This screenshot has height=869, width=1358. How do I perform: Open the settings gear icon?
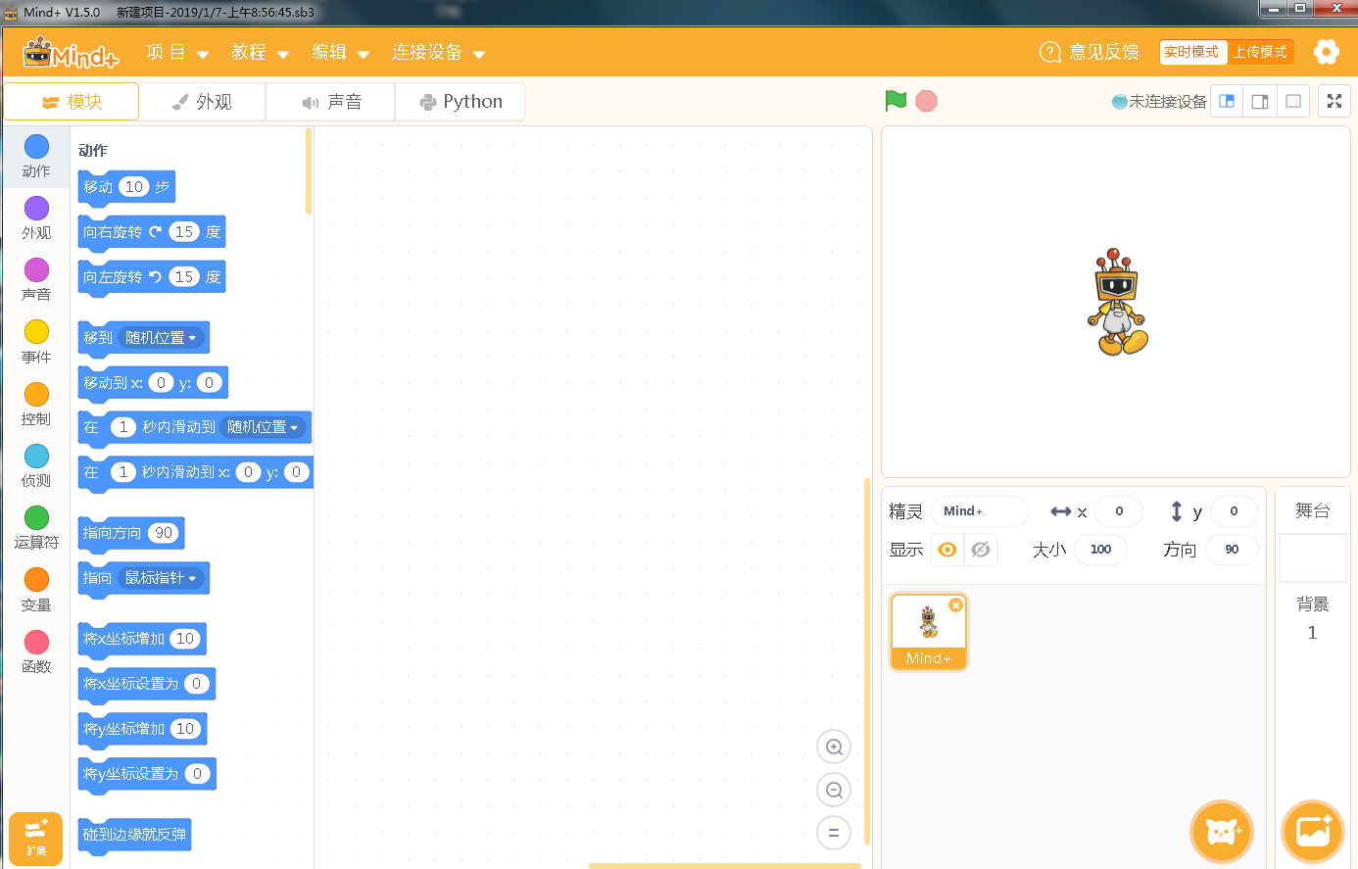[x=1326, y=52]
